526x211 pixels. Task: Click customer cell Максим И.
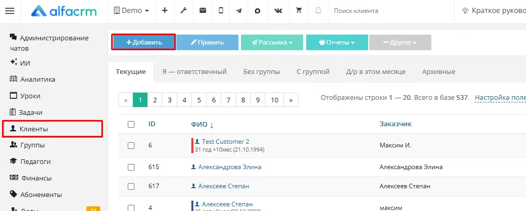point(395,146)
